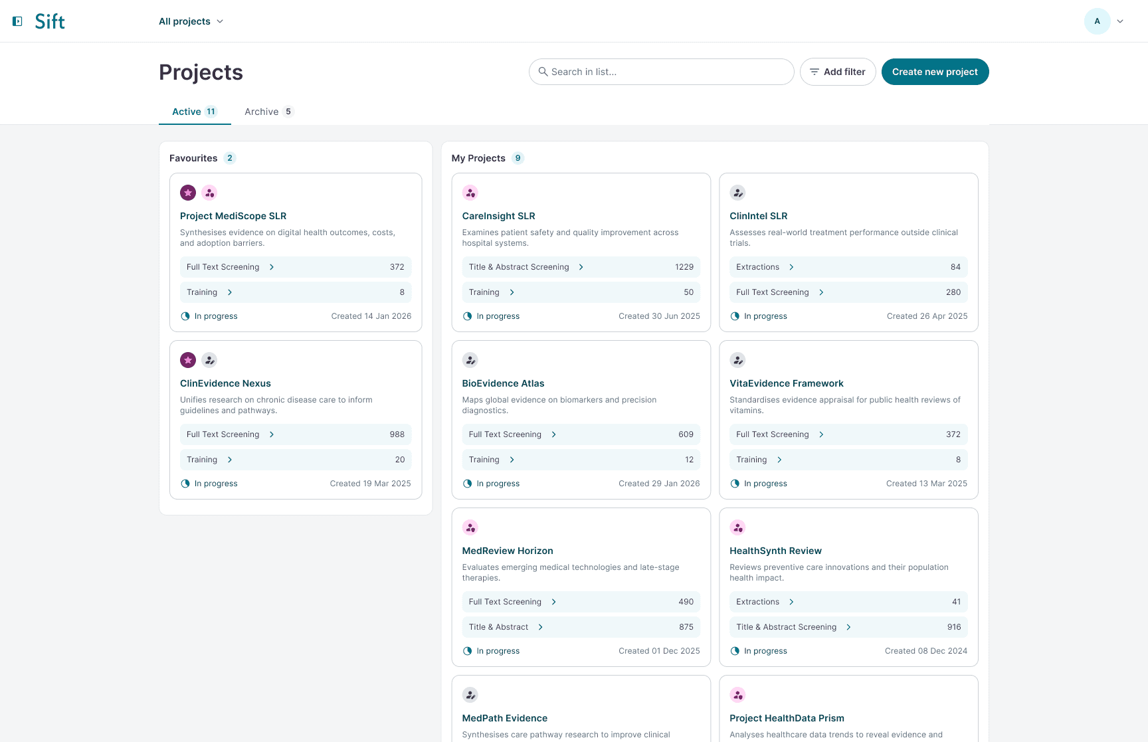This screenshot has width=1148, height=742.
Task: Click Full Text Screening row in ClinIntel SLR
Action: [848, 292]
